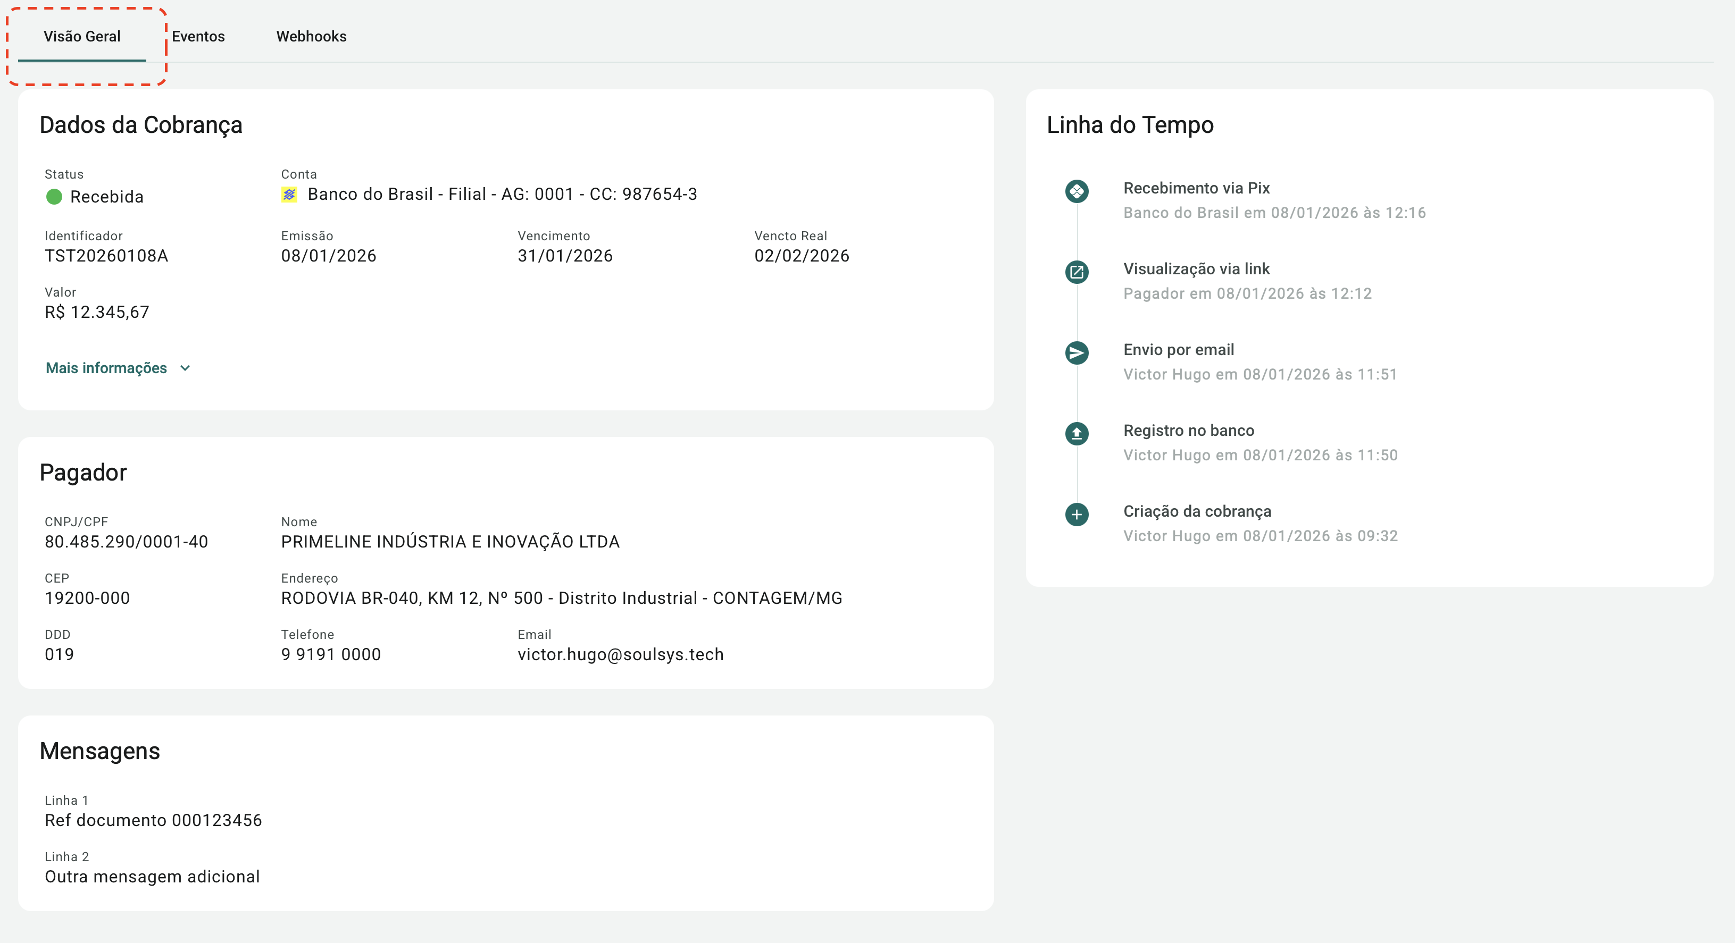Click the Ref documento 000123456 message
Viewport: 1735px width, 943px height.
[x=153, y=821]
